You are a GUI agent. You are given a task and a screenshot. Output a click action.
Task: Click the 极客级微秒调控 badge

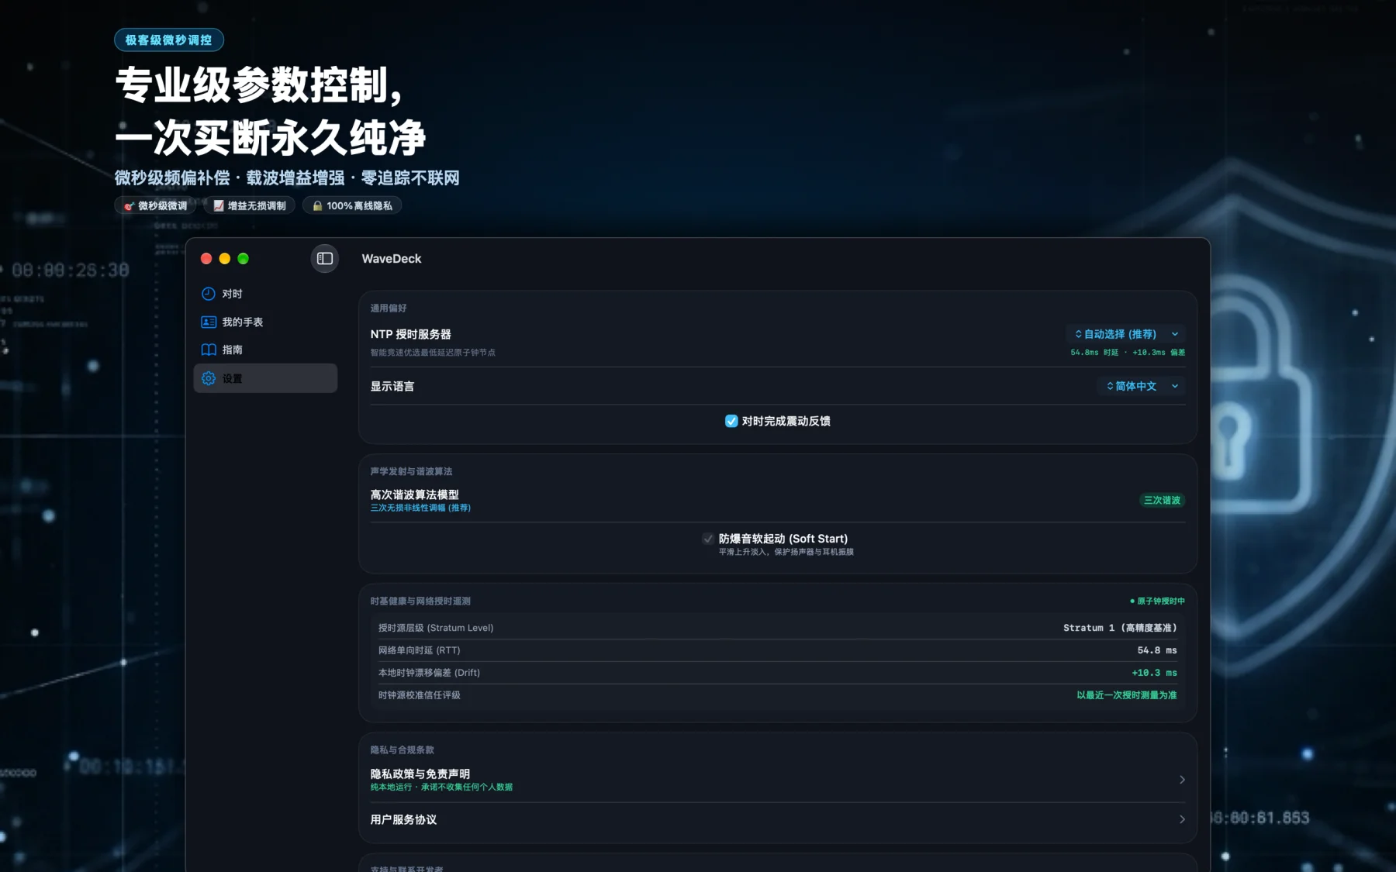pos(169,40)
